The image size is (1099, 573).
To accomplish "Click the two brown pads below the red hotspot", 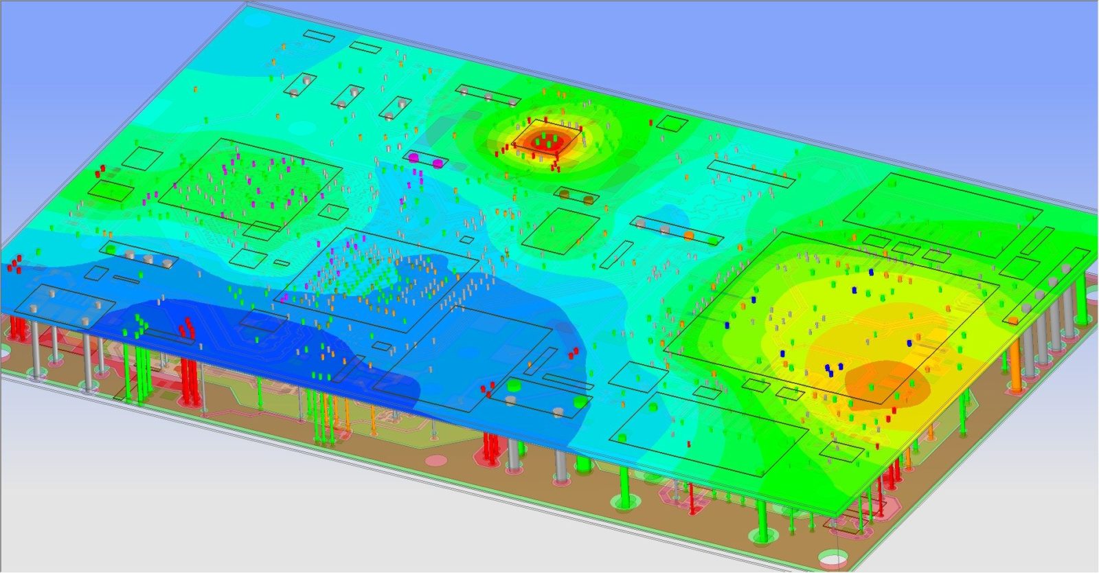I will (x=576, y=196).
